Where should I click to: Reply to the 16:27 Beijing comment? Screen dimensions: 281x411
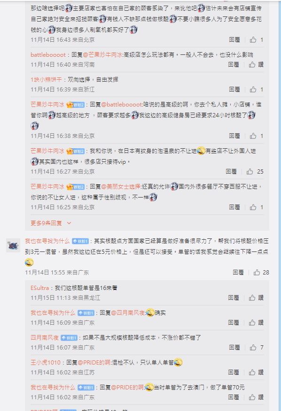tap(231, 171)
